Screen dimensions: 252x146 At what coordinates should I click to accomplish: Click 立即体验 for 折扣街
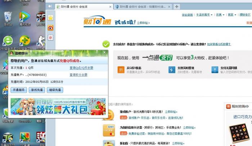pyautogui.click(x=178, y=143)
